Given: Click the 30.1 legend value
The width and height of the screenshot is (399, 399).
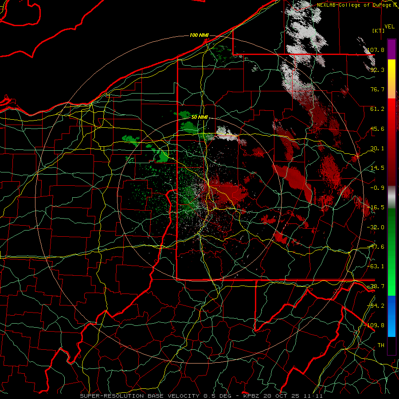Looking at the screenshot, I should tap(377, 149).
